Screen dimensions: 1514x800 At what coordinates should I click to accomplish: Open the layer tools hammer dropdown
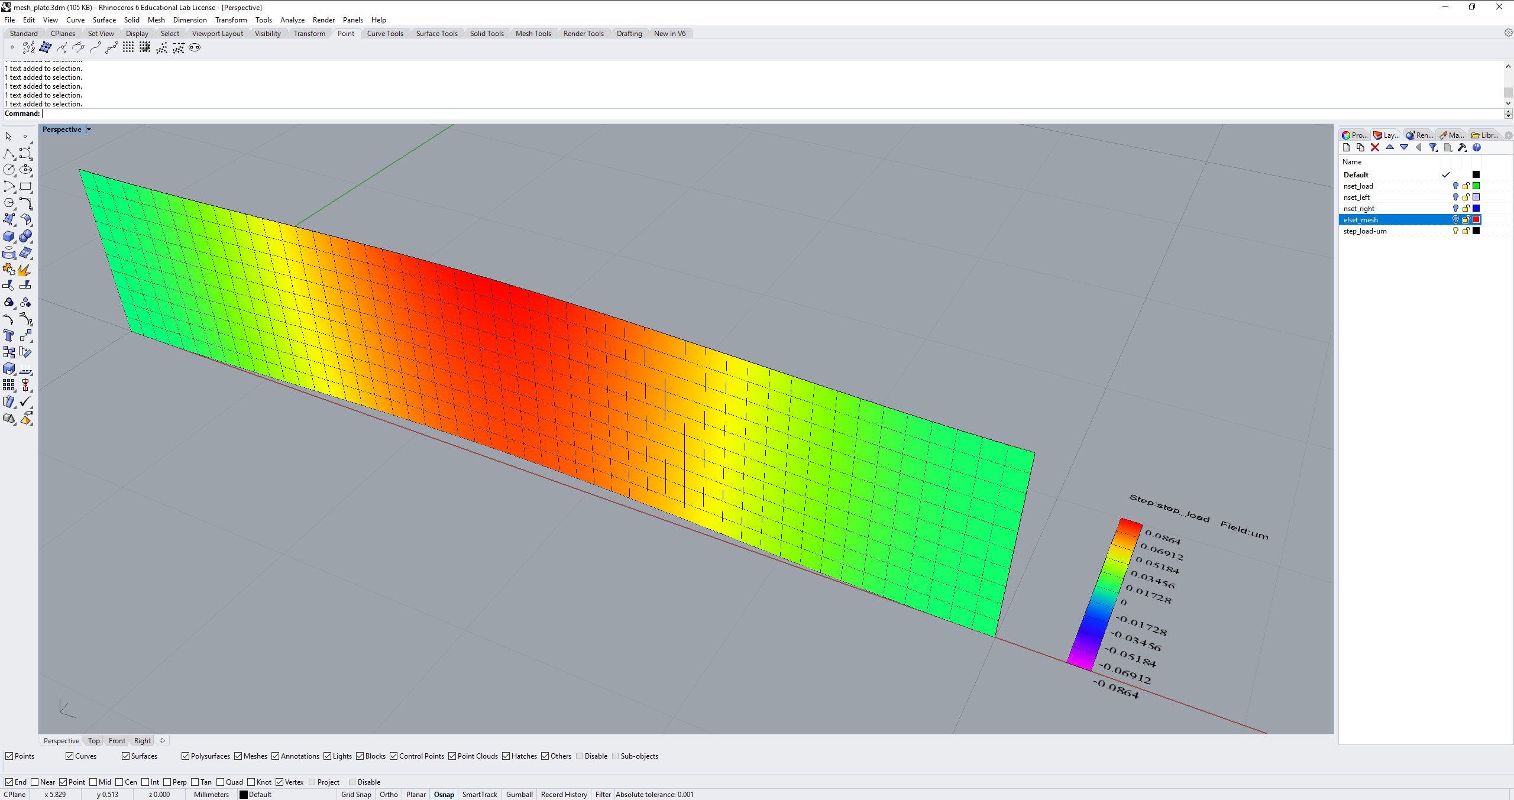coord(1462,148)
